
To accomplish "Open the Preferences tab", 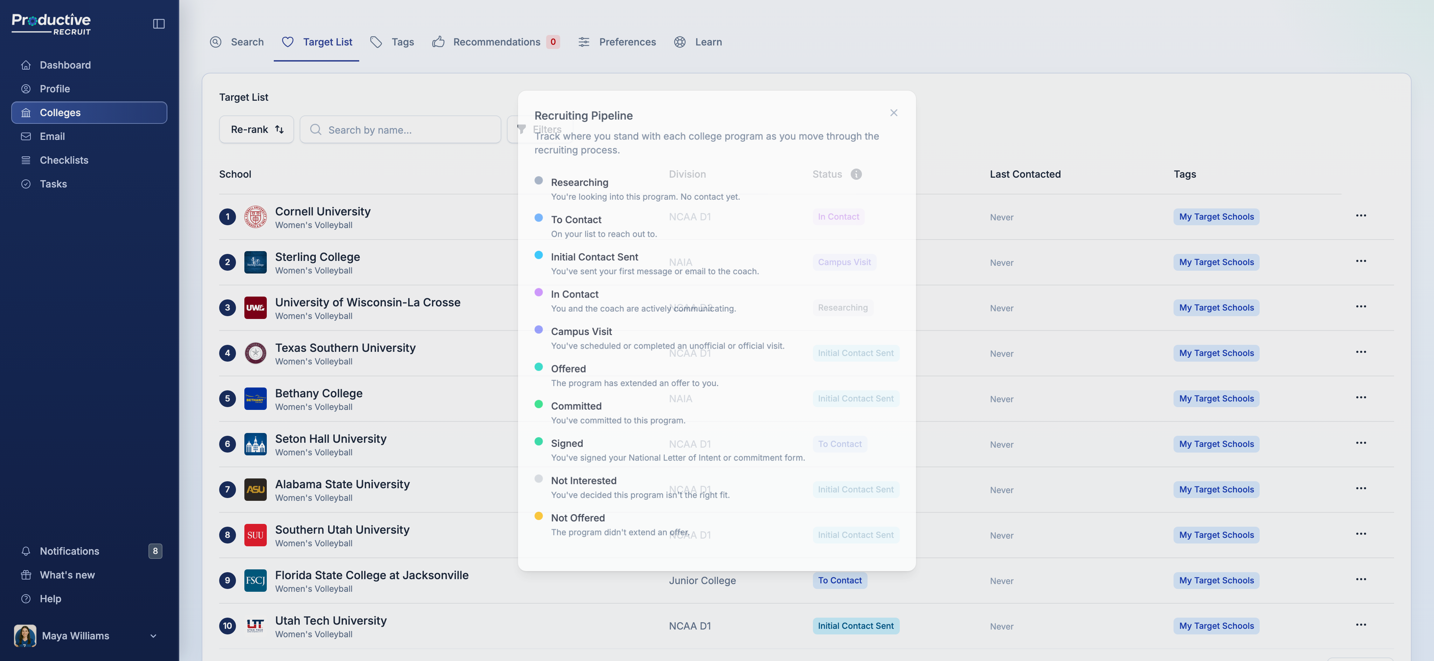I will tap(617, 42).
